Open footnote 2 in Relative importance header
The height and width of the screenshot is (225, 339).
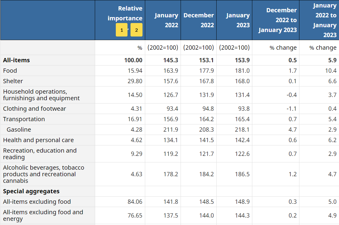coord(136,30)
